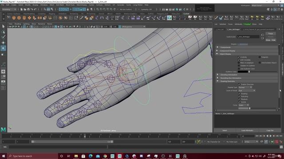Click the Redo arrow icon

[x=35, y=9]
